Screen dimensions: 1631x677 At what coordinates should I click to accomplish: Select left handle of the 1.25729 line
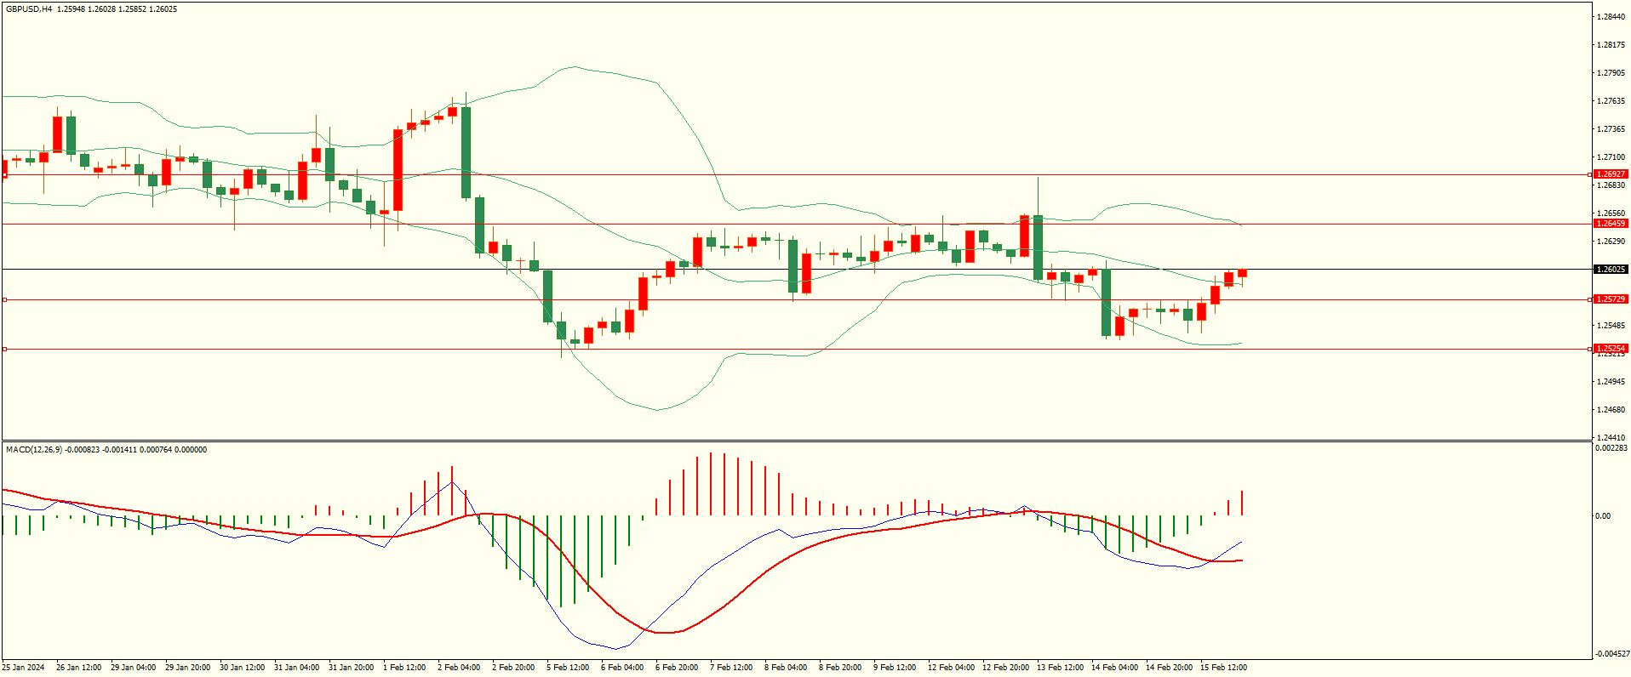click(x=4, y=300)
